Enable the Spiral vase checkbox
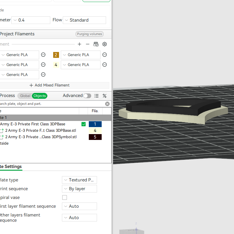Screen dimensions: 234x234 [x=65, y=197]
